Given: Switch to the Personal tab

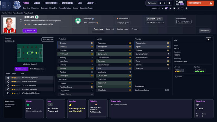Looking at the screenshot, I should (110, 29).
